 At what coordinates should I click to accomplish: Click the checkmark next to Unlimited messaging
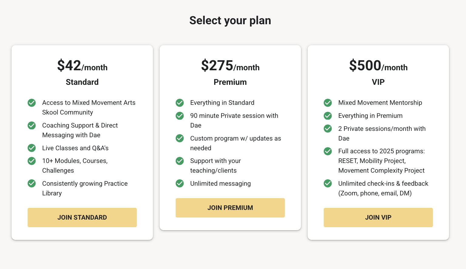point(180,183)
